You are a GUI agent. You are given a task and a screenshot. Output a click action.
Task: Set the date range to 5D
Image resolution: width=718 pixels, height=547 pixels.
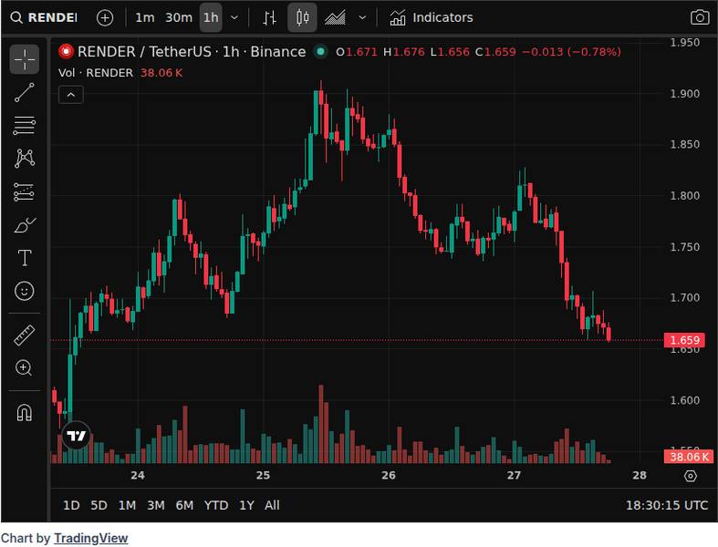tap(99, 505)
